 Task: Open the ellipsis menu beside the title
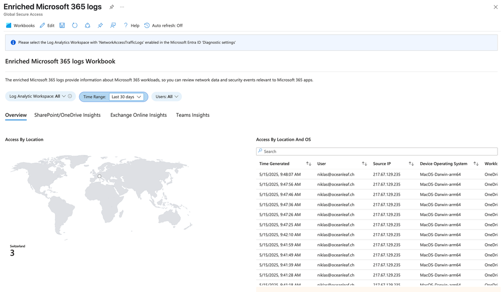click(x=121, y=7)
